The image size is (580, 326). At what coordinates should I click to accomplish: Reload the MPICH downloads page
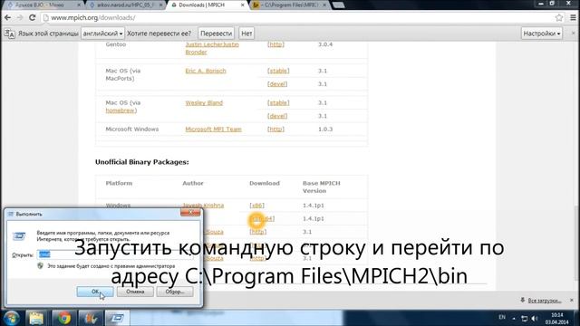coord(33,17)
